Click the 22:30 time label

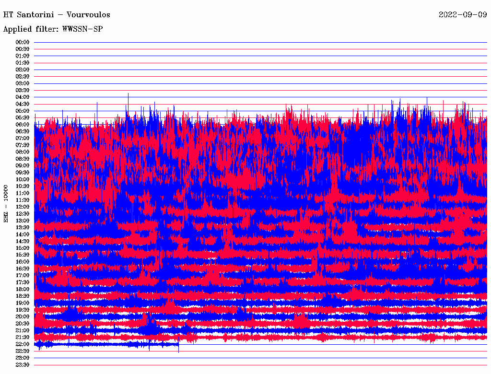click(x=23, y=351)
